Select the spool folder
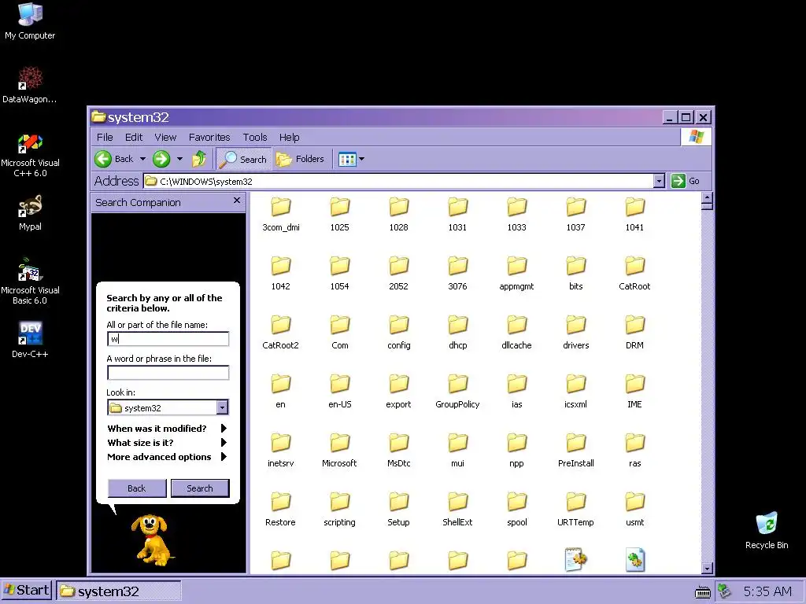 point(516,508)
